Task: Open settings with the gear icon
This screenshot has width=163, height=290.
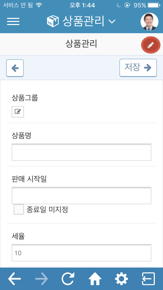Action: [x=121, y=279]
